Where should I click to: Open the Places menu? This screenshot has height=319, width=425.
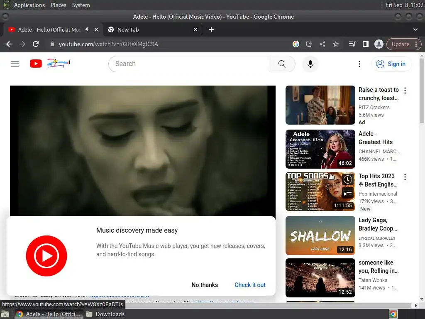(58, 5)
